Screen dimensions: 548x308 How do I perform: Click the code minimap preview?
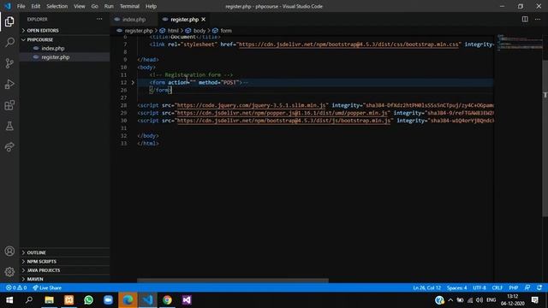pyautogui.click(x=520, y=43)
